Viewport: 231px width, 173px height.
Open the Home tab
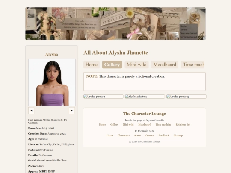pos(92,65)
